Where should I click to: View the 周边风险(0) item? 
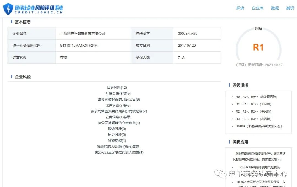[x=116, y=129]
